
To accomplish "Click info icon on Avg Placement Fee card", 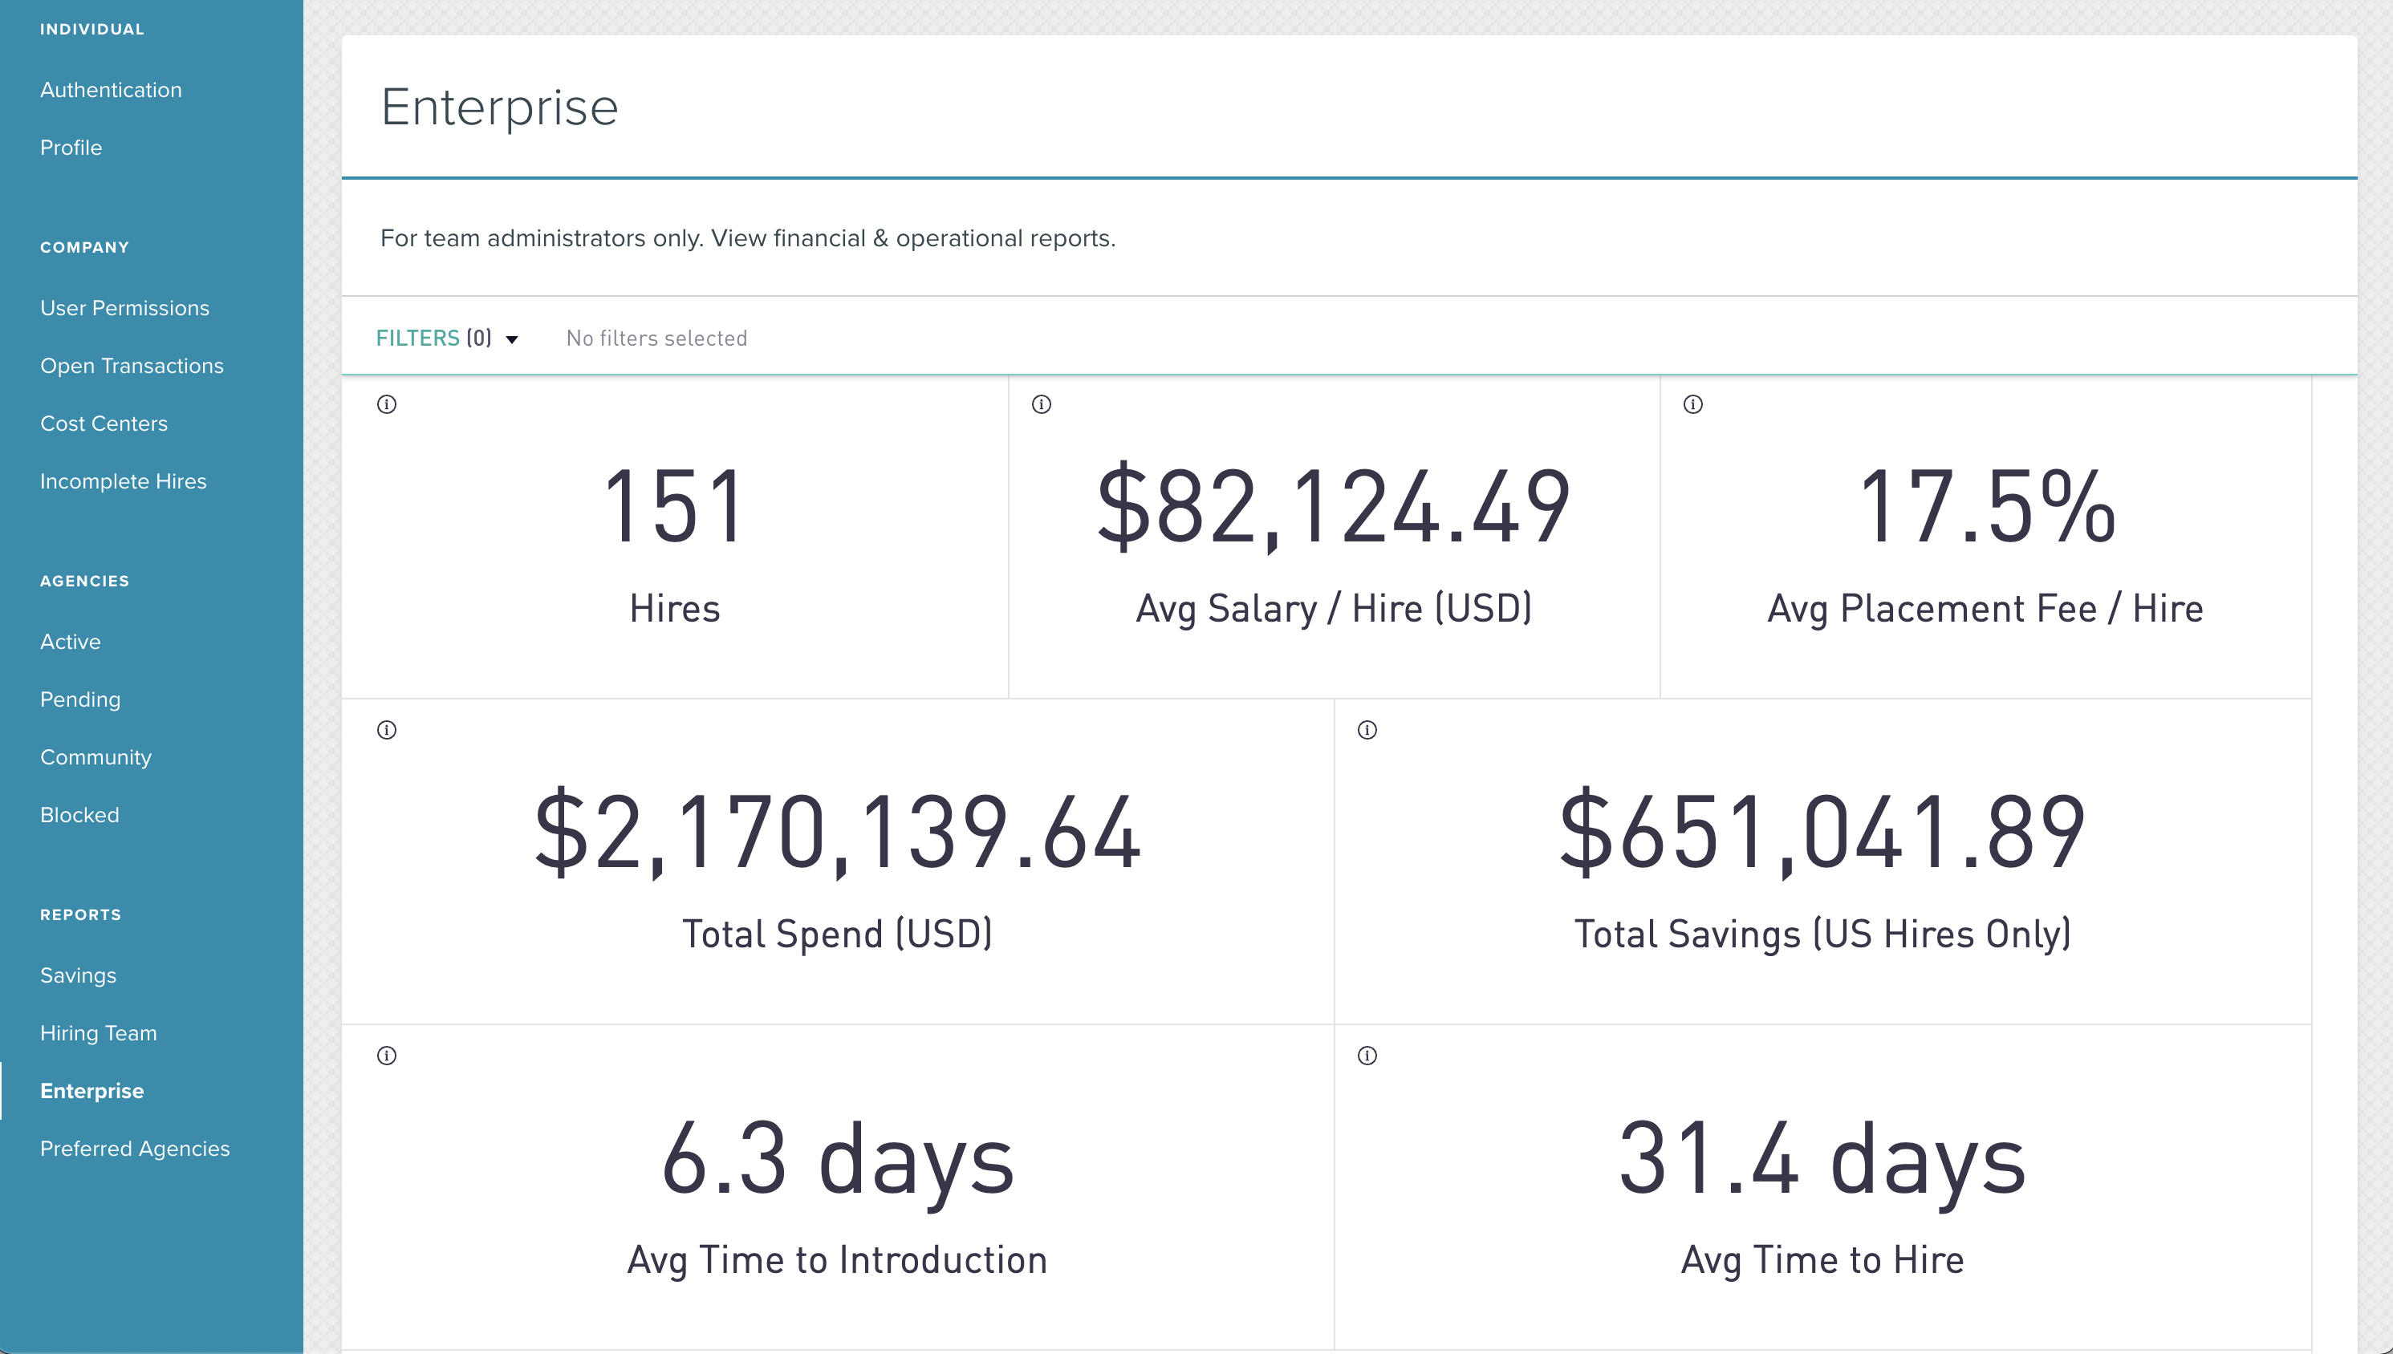I will [1692, 404].
